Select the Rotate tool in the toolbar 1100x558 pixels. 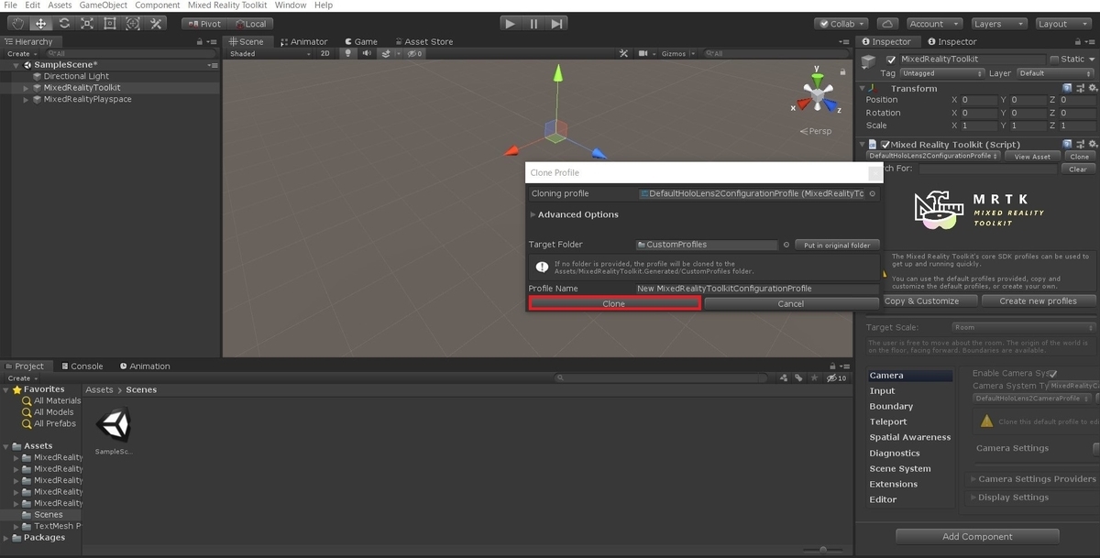click(x=63, y=23)
